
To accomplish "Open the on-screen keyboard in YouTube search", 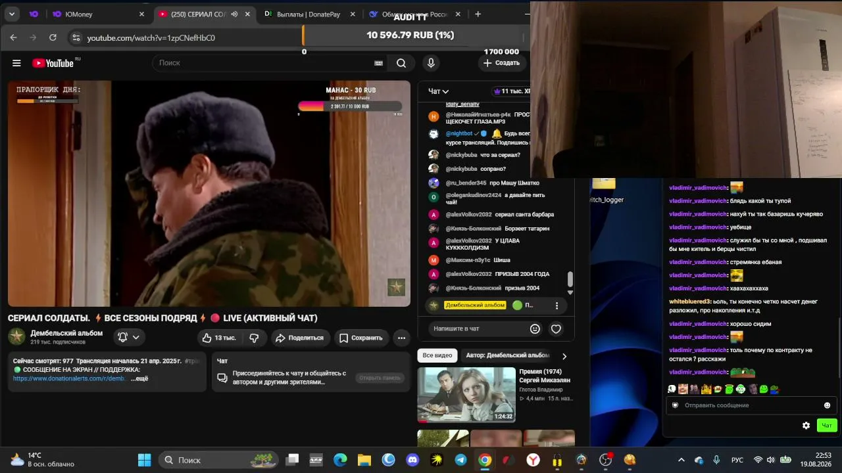I will click(x=378, y=63).
